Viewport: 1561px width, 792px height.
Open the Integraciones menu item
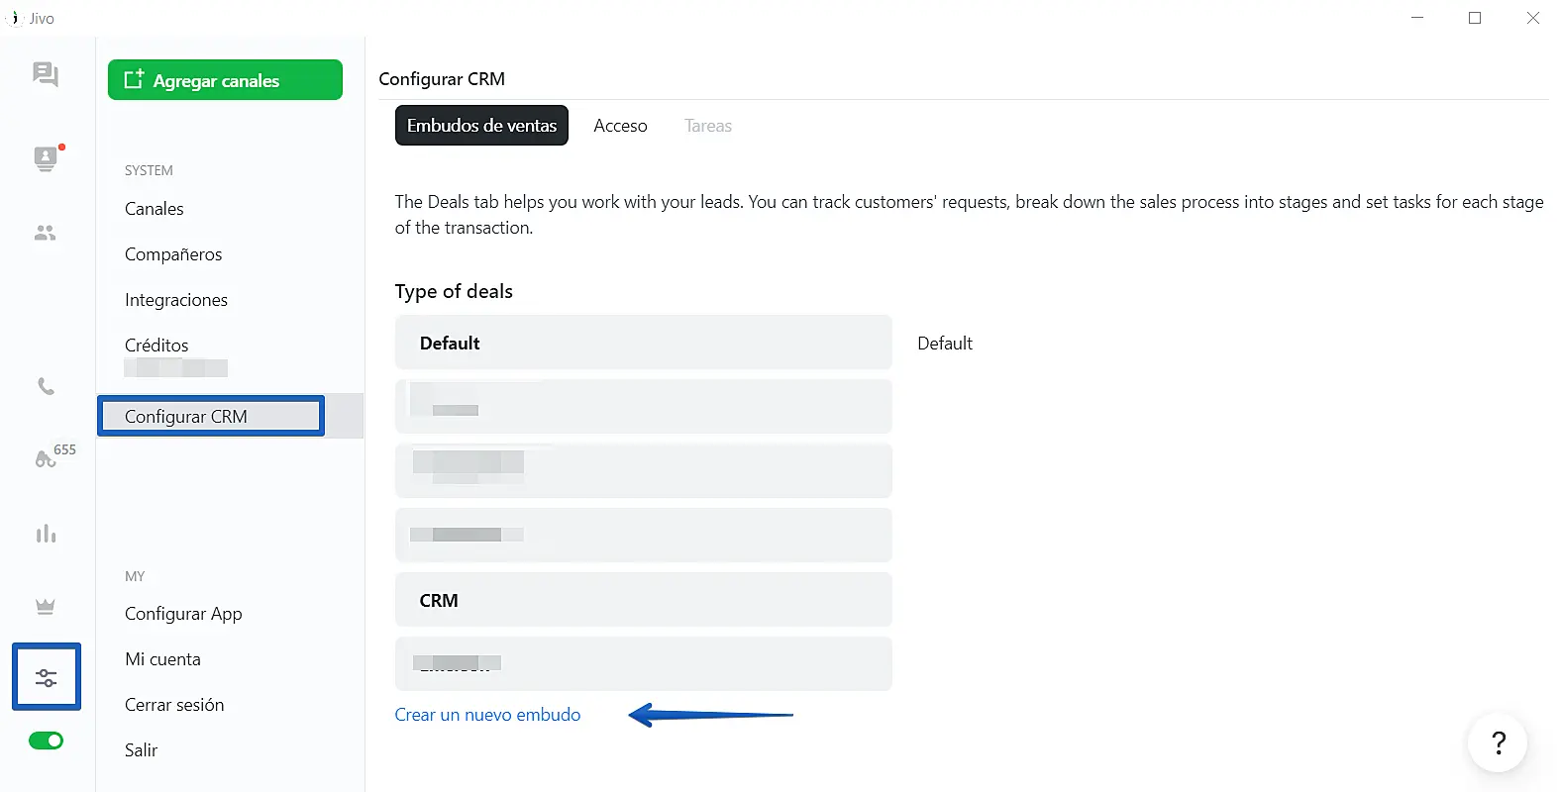pyautogui.click(x=176, y=300)
